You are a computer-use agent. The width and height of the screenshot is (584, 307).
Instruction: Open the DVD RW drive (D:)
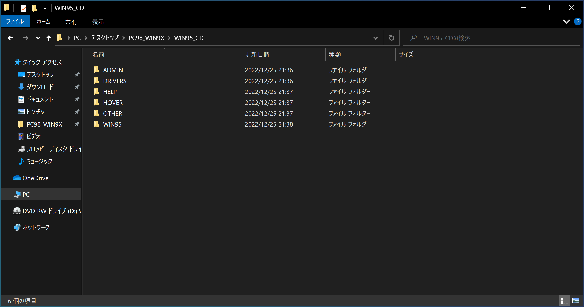pos(49,211)
